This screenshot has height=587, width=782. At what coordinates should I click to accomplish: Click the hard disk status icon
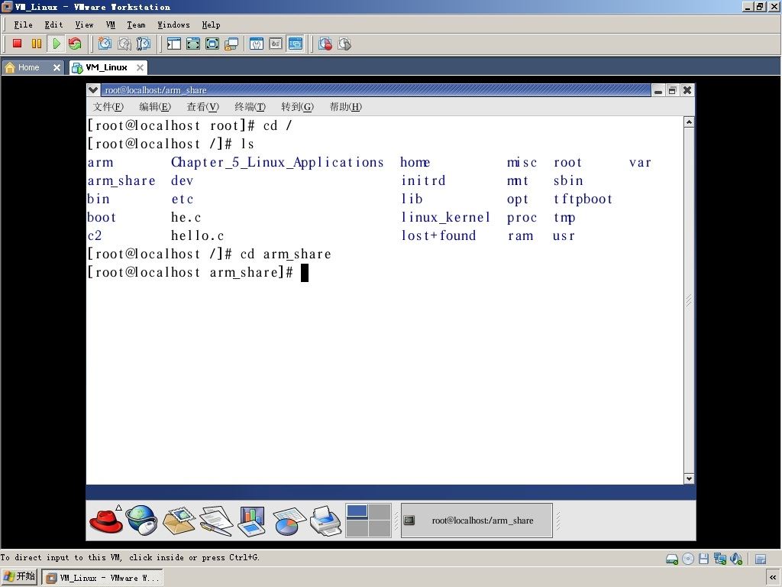pyautogui.click(x=672, y=559)
